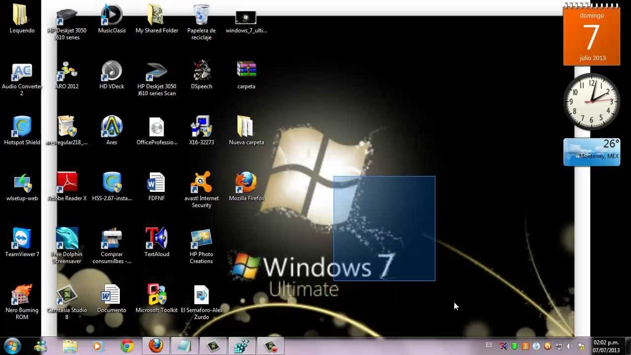The height and width of the screenshot is (355, 631).
Task: Open the network status tray icon
Action: pos(559,346)
